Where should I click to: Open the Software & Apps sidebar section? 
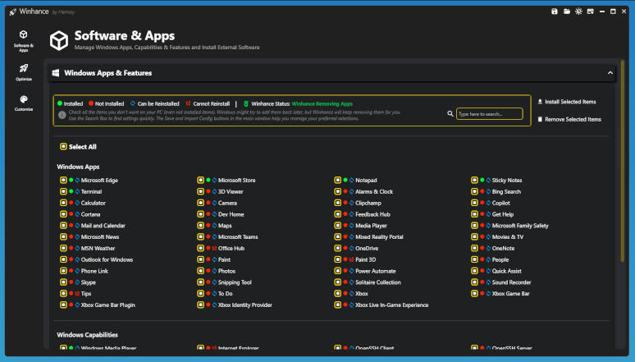pos(24,40)
